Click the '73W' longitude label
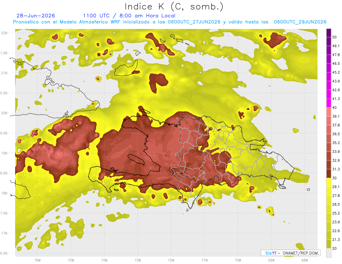Image resolution: width=342 pixels, height=264 pixels. tap(138, 260)
